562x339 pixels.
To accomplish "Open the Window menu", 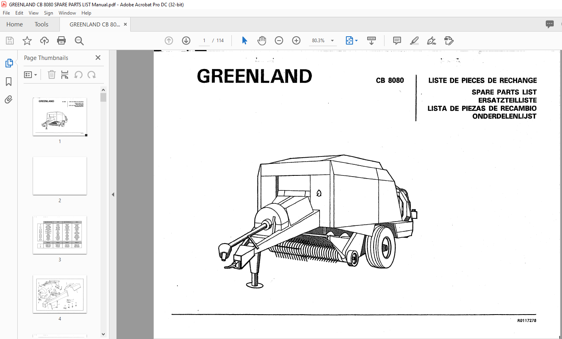I will pyautogui.click(x=67, y=13).
